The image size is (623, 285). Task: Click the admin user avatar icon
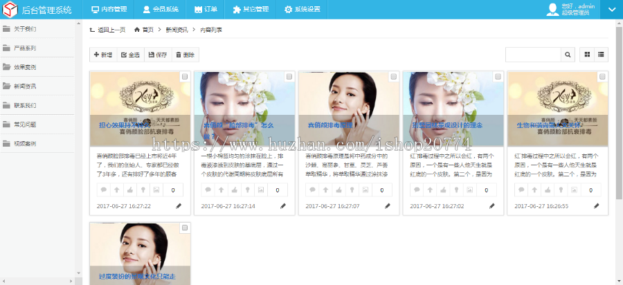pyautogui.click(x=552, y=10)
